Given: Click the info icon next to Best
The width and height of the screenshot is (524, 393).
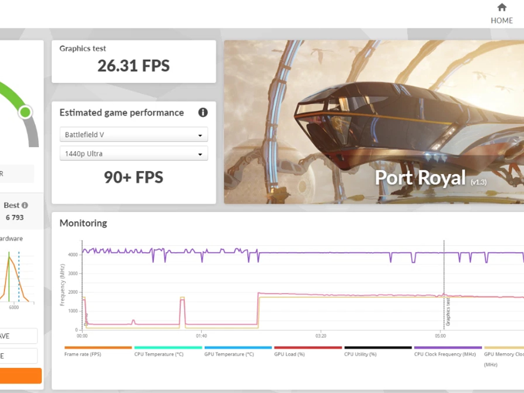Looking at the screenshot, I should click(25, 205).
